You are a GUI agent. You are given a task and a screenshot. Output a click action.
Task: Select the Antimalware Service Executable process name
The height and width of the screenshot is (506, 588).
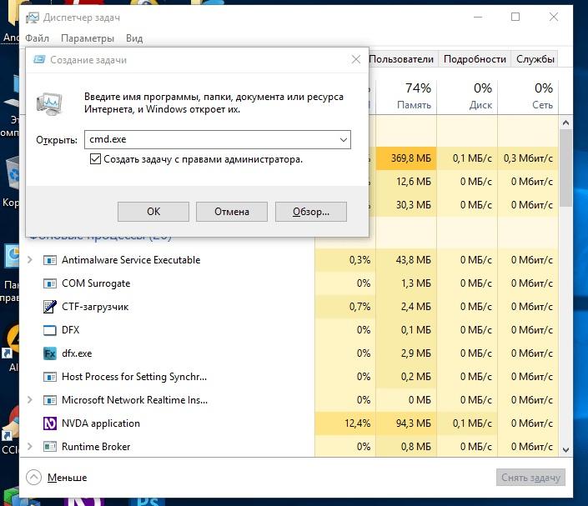[x=131, y=260]
